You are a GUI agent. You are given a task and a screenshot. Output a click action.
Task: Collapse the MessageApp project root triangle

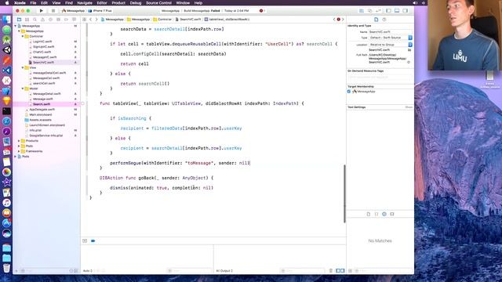pyautogui.click(x=16, y=26)
